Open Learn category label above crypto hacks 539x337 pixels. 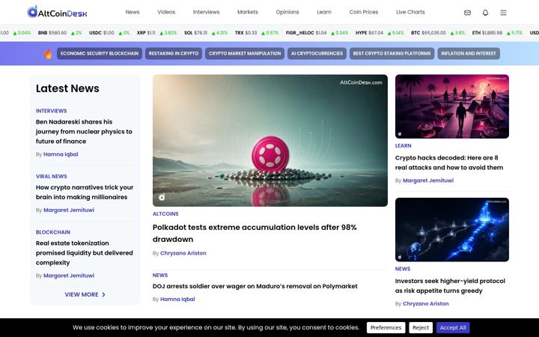[404, 146]
